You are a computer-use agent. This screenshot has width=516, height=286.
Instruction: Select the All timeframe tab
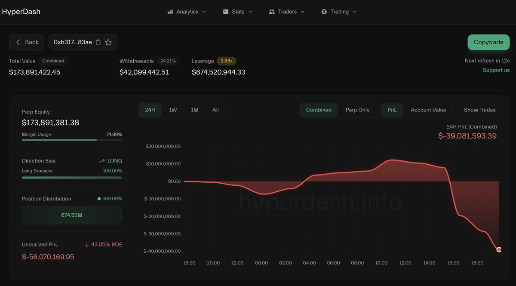[x=215, y=110]
